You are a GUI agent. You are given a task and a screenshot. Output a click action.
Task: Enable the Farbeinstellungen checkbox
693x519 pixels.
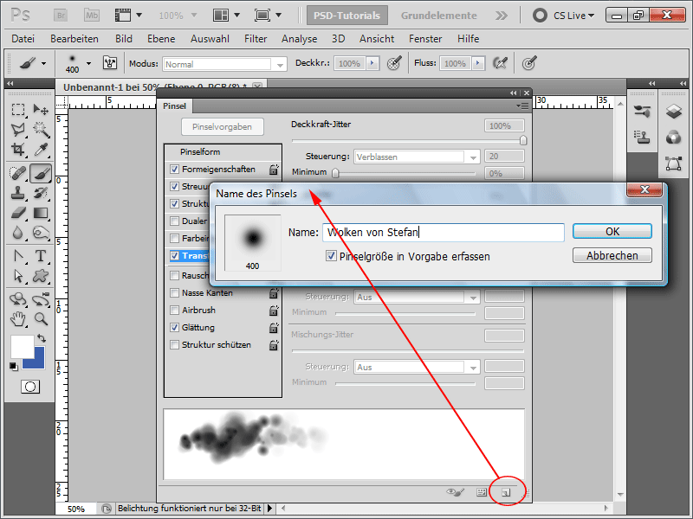(x=175, y=239)
